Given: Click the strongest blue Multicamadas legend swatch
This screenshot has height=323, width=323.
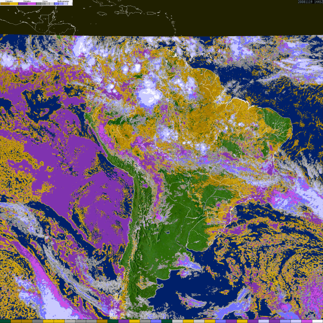Looking at the screenshot, I should (x=56, y=4).
